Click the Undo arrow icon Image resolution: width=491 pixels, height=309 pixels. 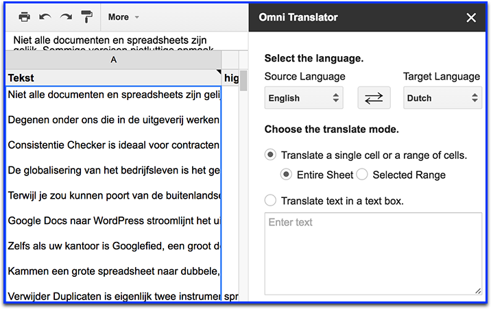[45, 17]
